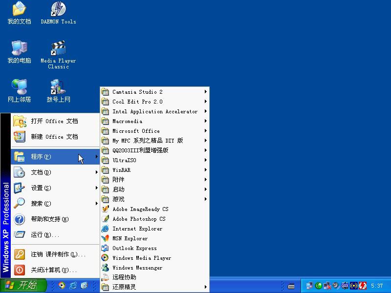This screenshot has height=293, width=391.
Task: Open the WinRAR program folder
Action: click(x=154, y=170)
